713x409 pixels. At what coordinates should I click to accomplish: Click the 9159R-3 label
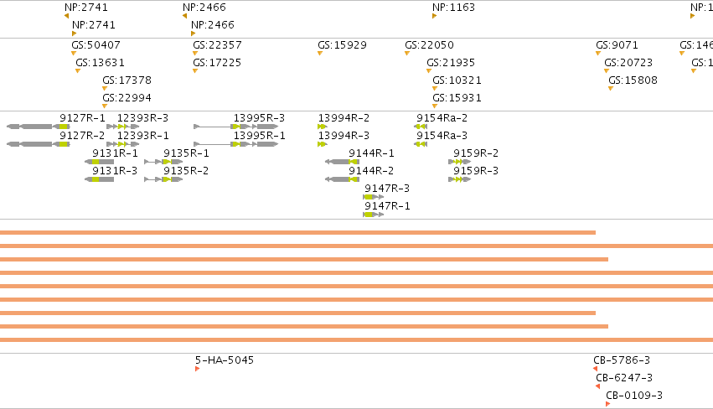pos(476,171)
